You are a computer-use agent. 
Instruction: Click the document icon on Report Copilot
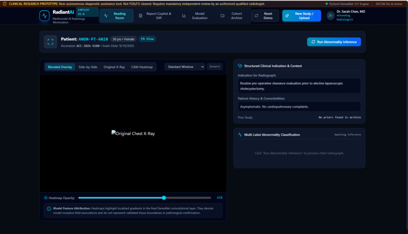pyautogui.click(x=141, y=16)
